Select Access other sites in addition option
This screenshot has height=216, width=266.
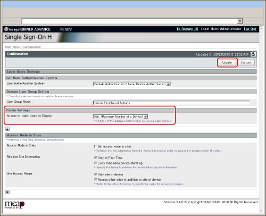95,179
